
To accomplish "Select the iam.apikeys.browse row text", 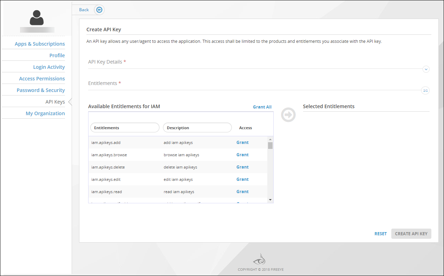I will pos(109,155).
